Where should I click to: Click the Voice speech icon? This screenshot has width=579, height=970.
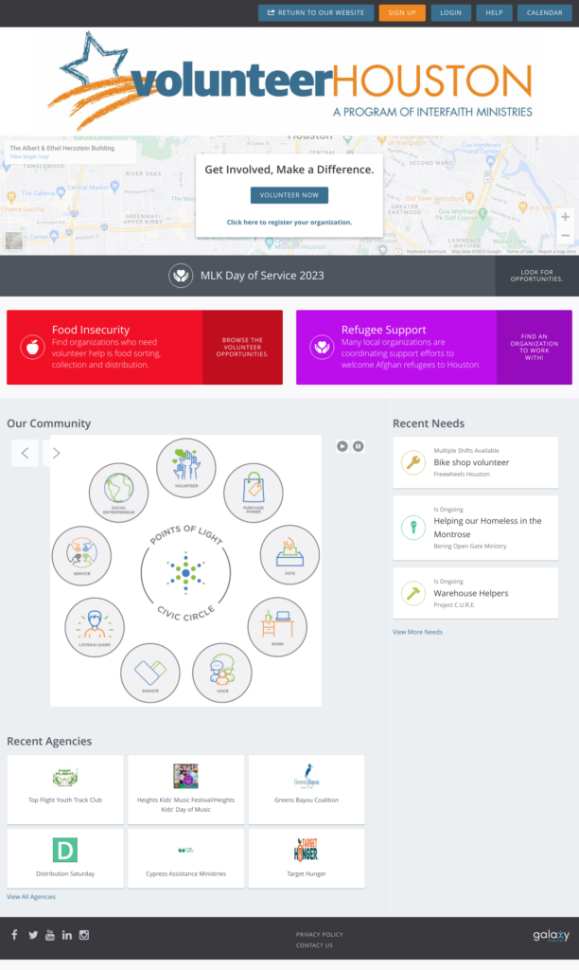tap(222, 673)
